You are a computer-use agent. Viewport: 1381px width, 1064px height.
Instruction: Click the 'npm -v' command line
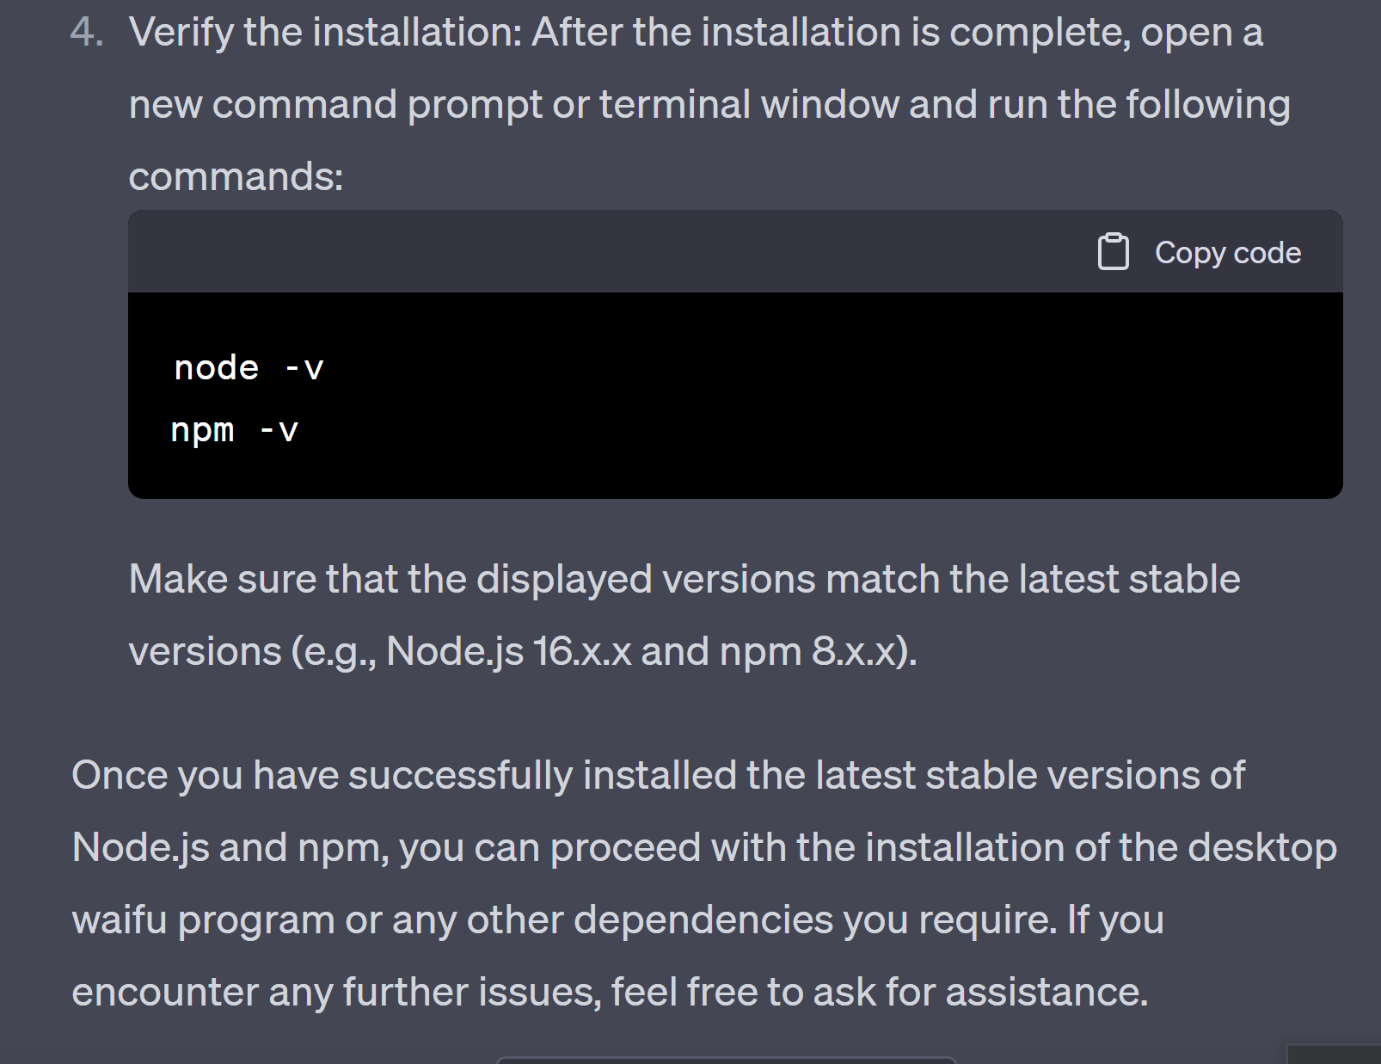pyautogui.click(x=235, y=429)
